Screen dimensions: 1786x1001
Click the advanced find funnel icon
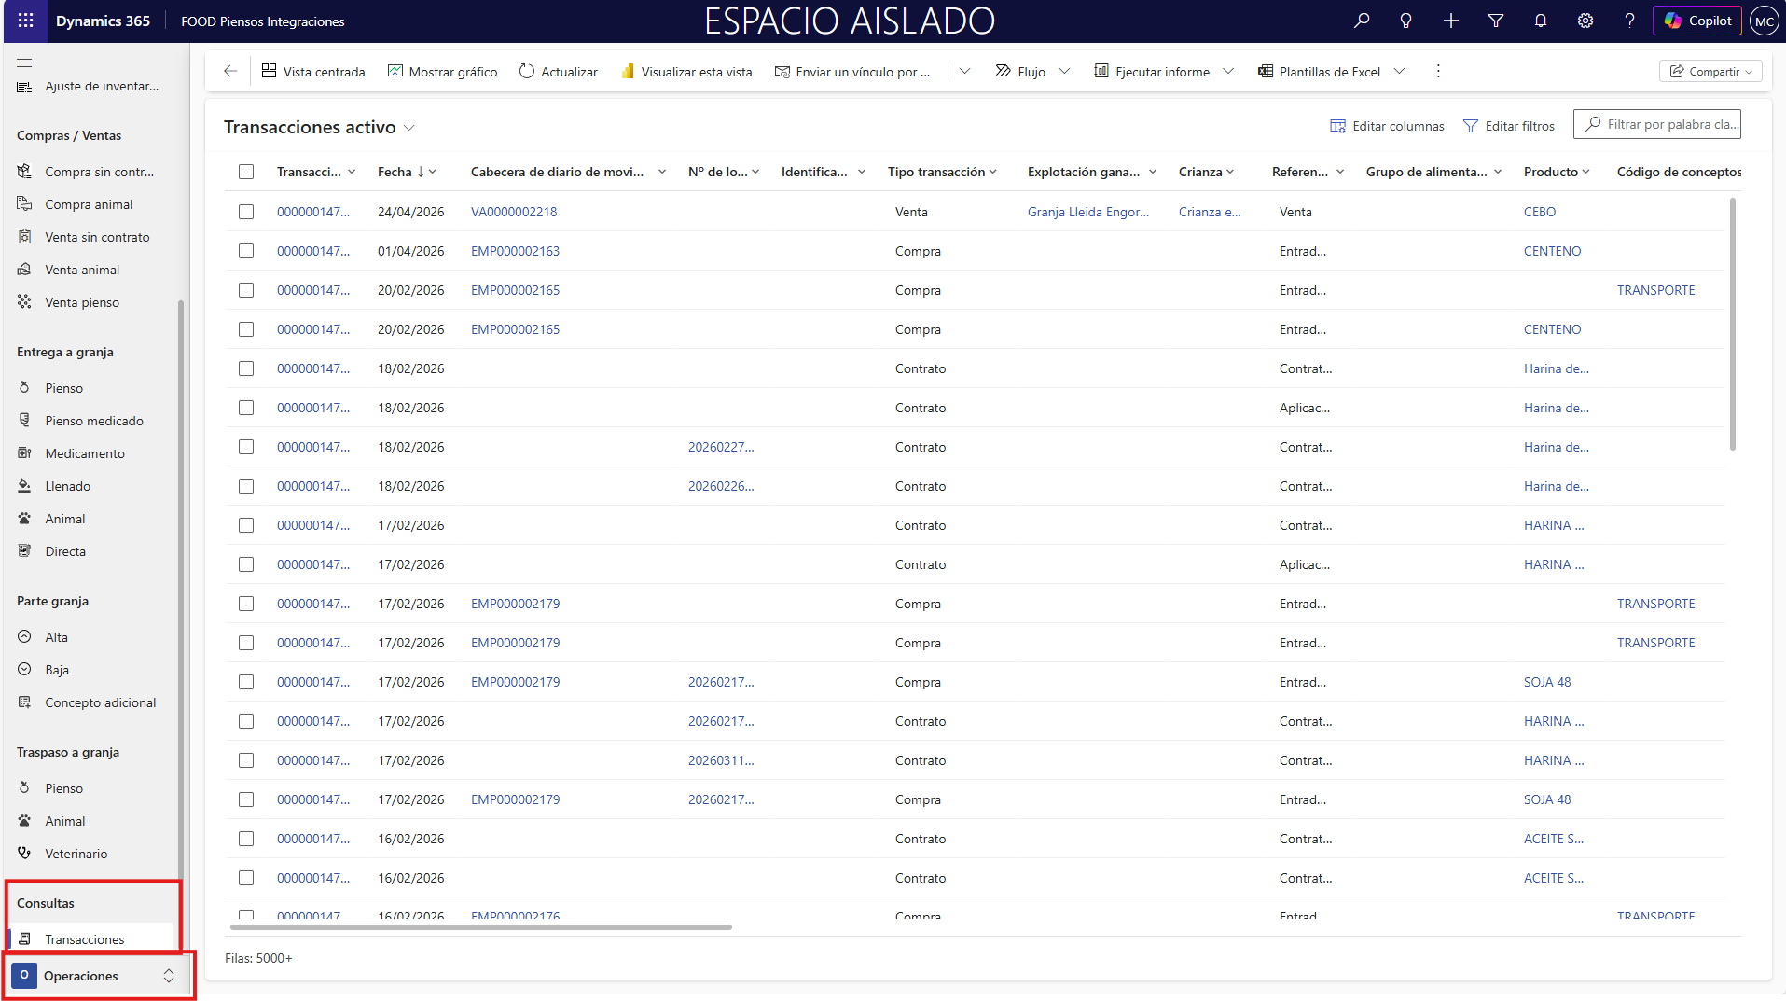click(x=1496, y=21)
